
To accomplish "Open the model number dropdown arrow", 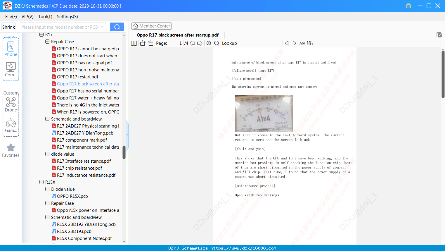I will click(x=102, y=27).
